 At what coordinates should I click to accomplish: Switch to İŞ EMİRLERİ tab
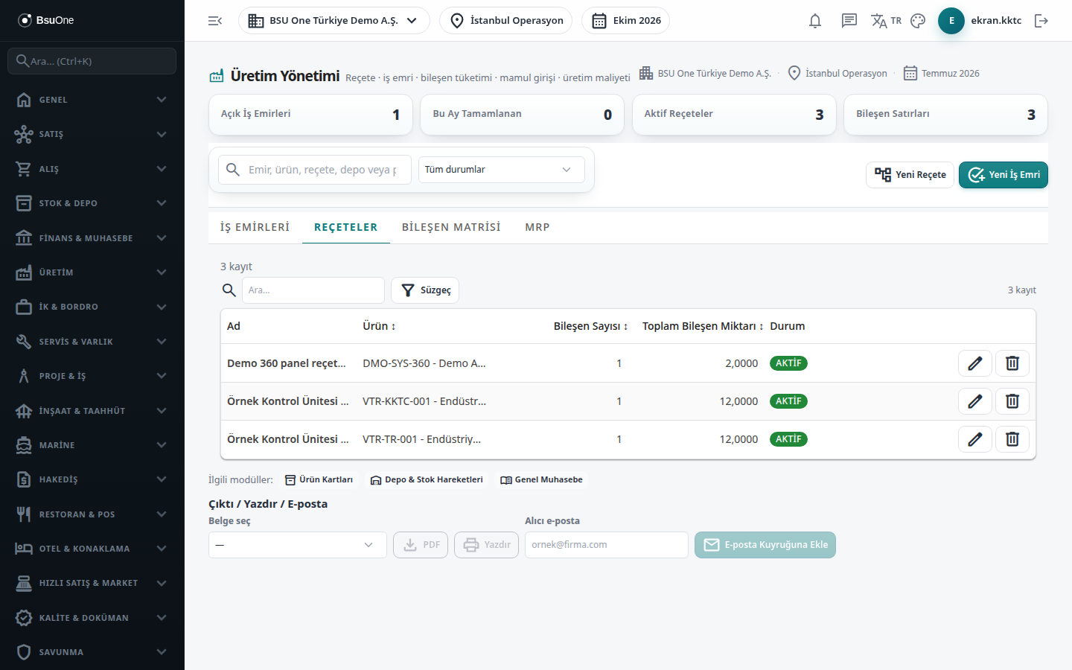pos(255,227)
